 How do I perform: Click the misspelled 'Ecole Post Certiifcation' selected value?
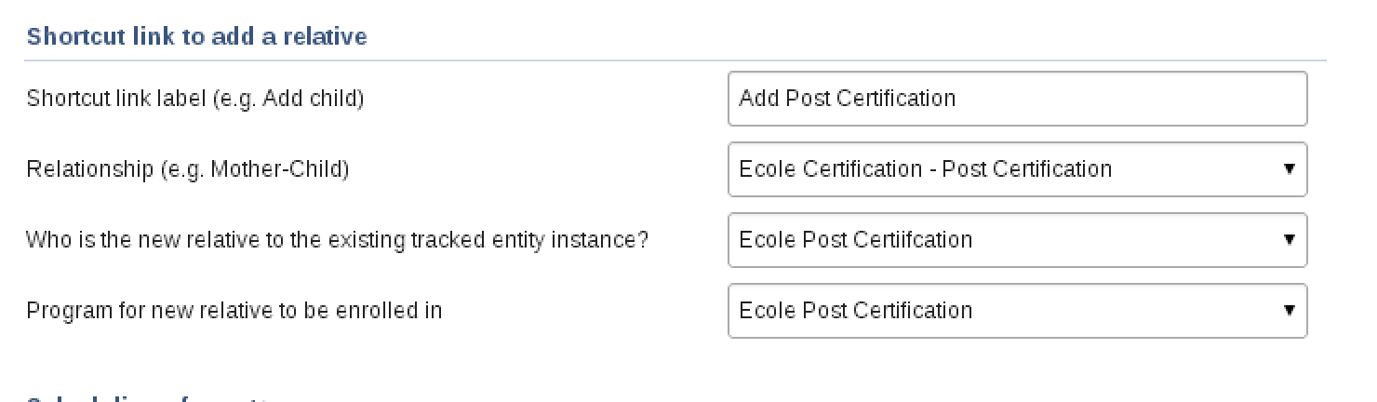(855, 240)
